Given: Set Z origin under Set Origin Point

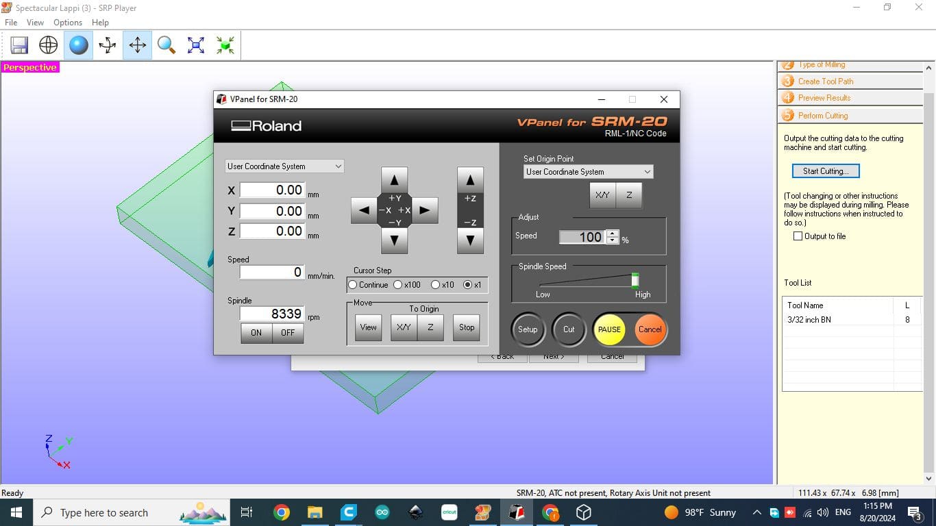Looking at the screenshot, I should pyautogui.click(x=629, y=195).
